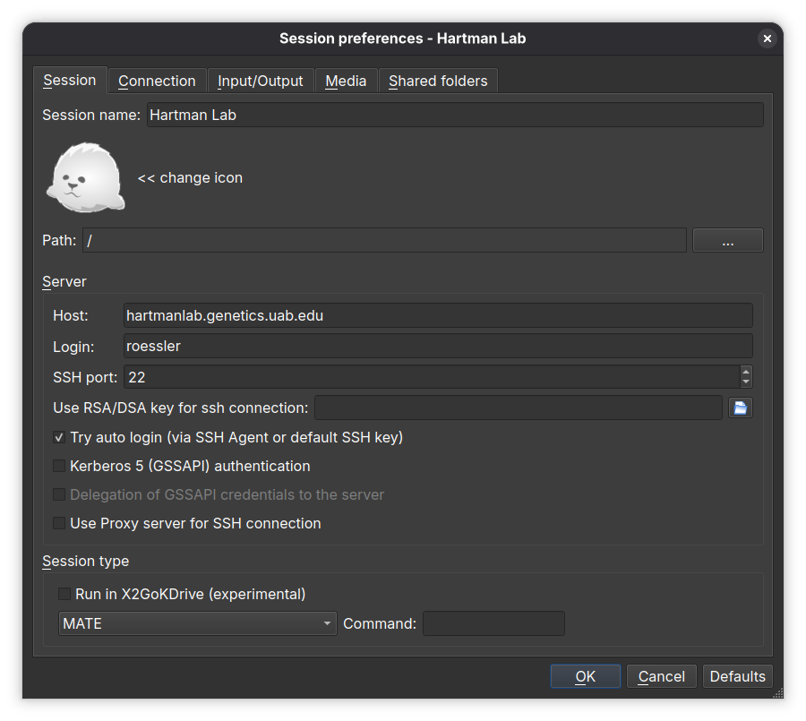This screenshot has width=806, height=721.
Task: Select the Shared folders tab
Action: point(438,81)
